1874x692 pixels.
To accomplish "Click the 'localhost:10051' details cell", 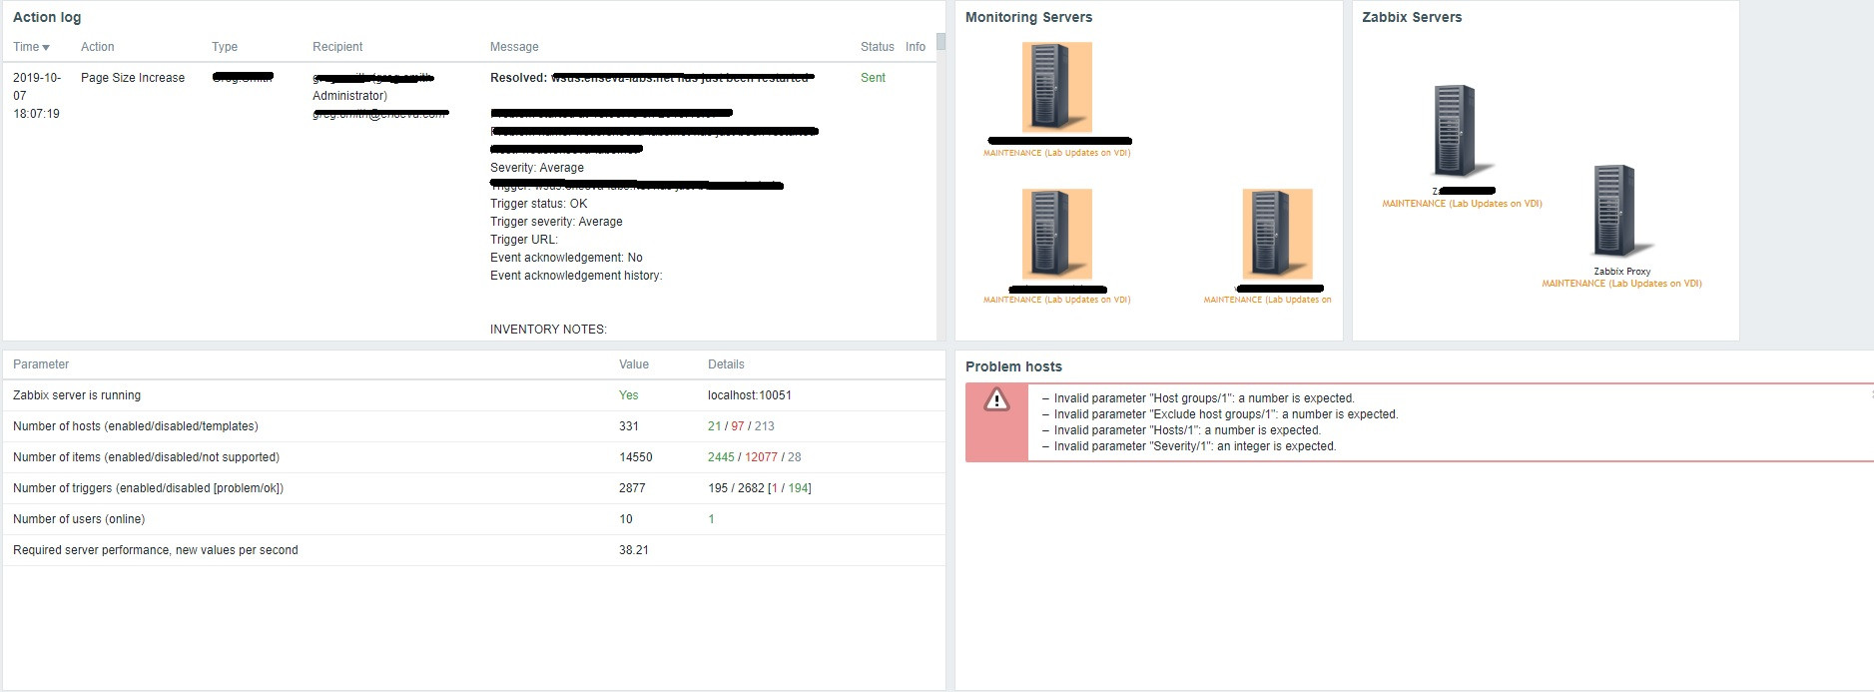I will click(x=750, y=395).
